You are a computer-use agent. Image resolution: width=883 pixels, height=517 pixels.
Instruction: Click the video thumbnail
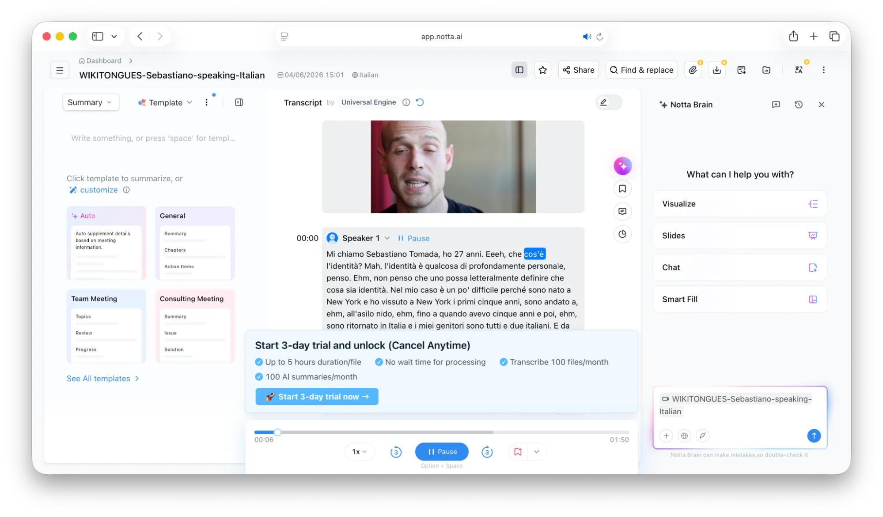point(453,167)
